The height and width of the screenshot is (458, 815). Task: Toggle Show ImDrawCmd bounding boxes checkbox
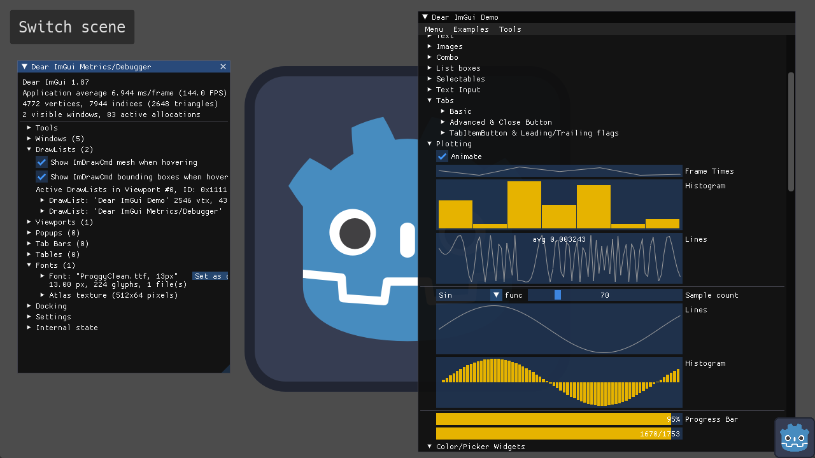42,177
